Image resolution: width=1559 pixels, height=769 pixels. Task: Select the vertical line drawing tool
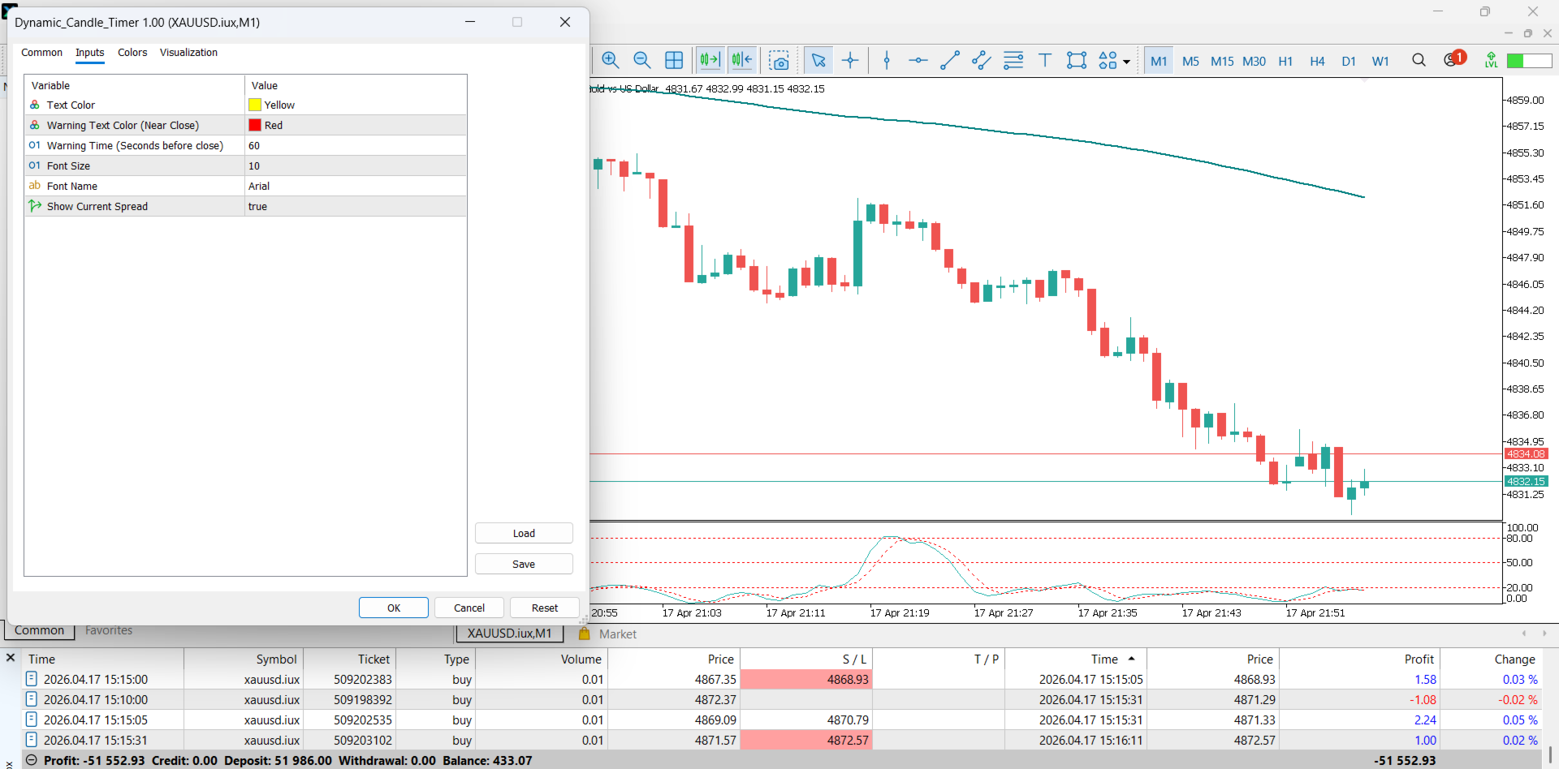point(887,60)
